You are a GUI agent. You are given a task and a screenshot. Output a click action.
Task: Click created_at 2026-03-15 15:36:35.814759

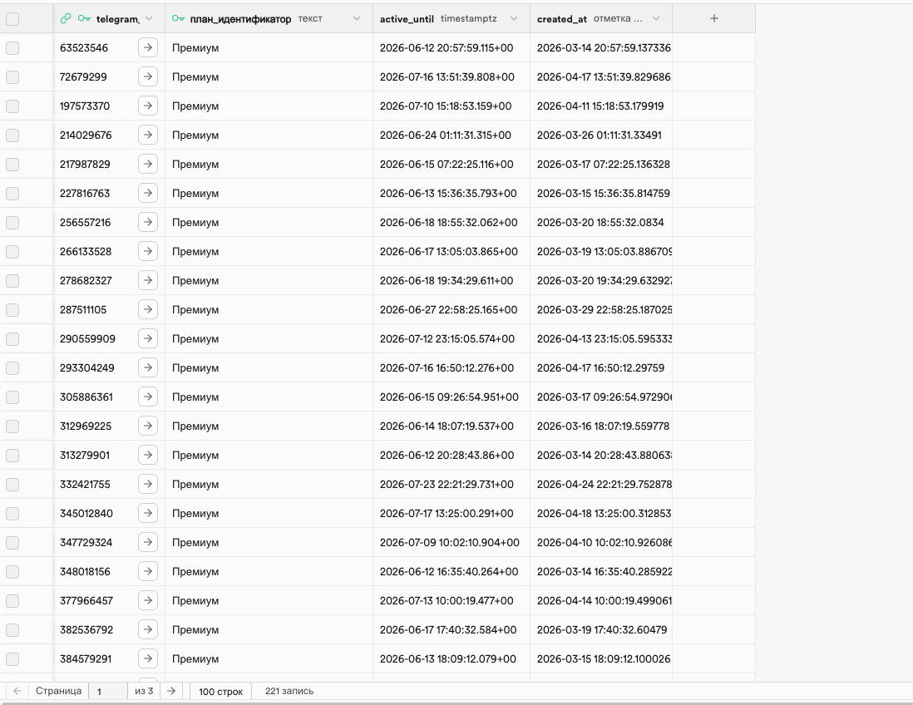[601, 193]
